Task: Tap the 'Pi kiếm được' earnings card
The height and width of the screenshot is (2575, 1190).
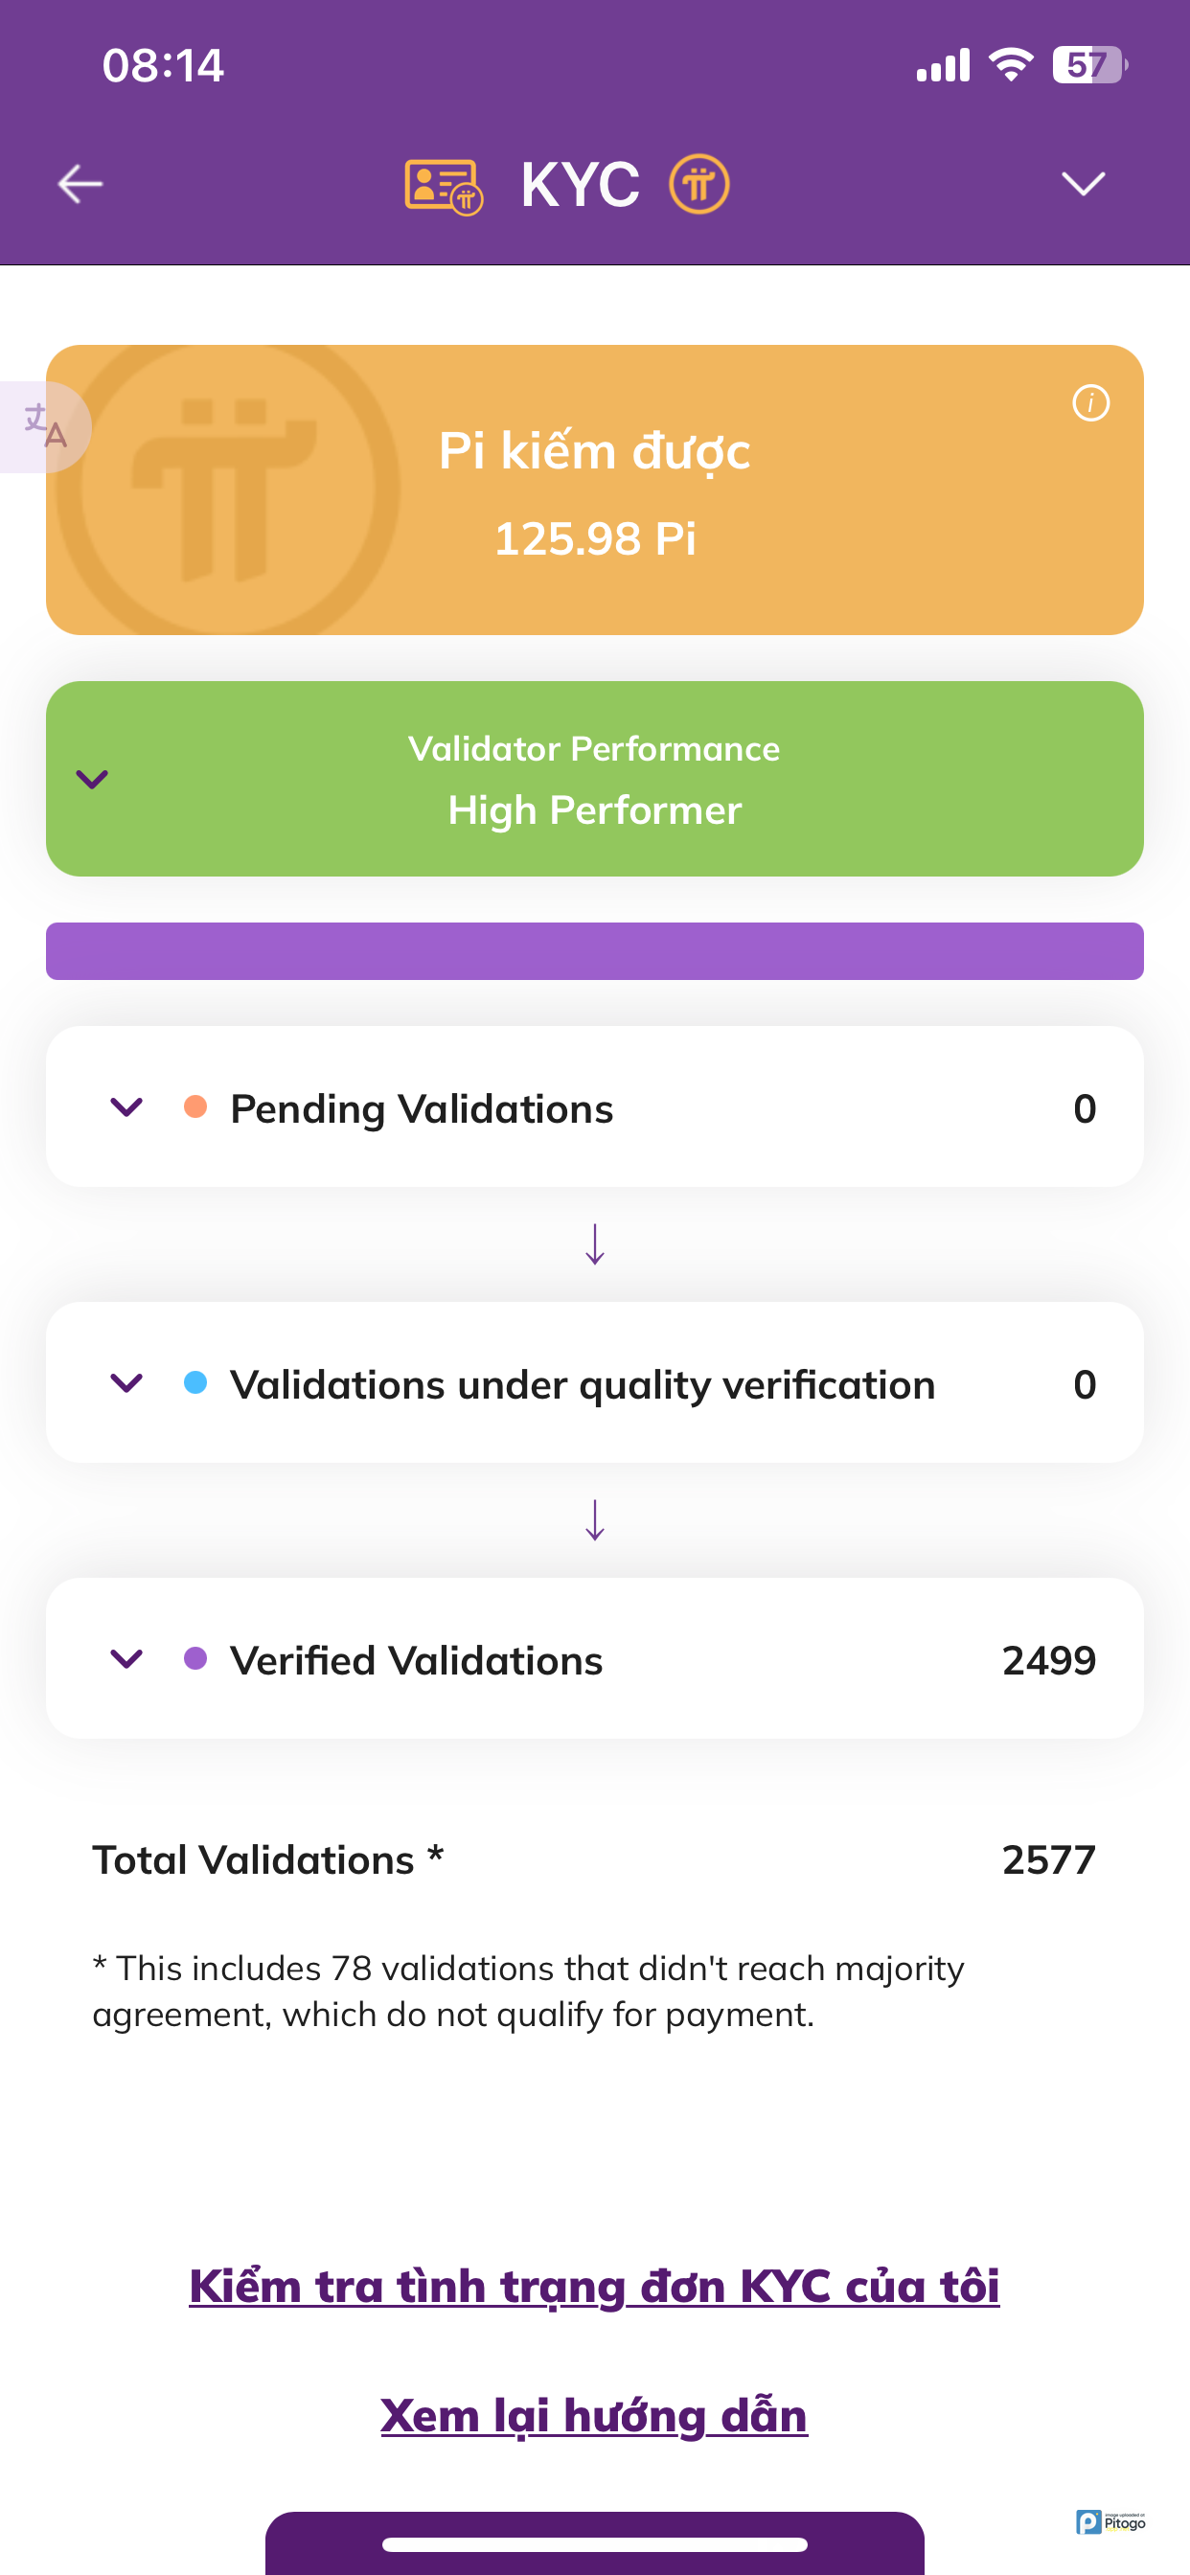Action: pyautogui.click(x=594, y=490)
